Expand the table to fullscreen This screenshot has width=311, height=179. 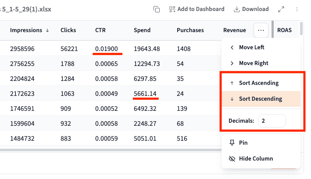(x=282, y=9)
